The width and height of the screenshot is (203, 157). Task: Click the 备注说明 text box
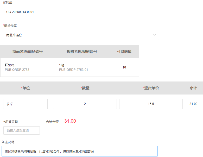tap(80, 151)
